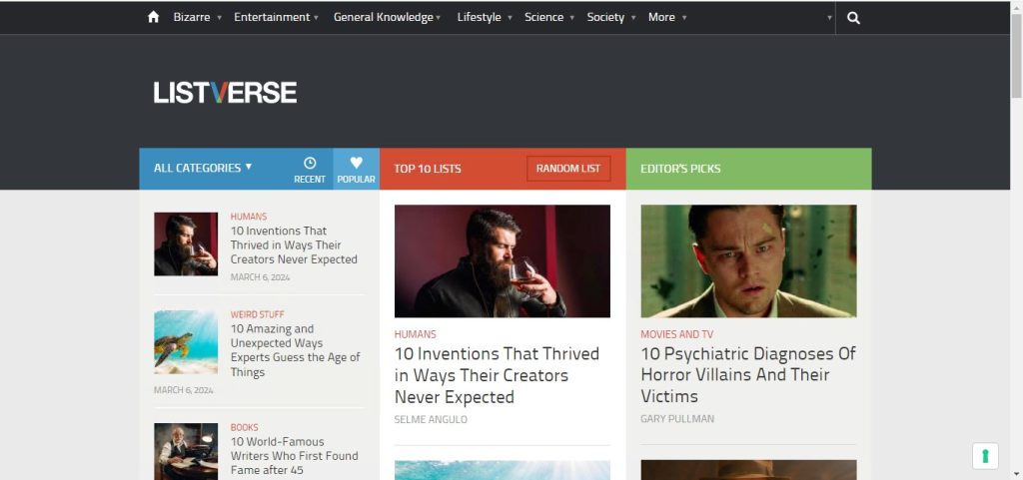
Task: Open Psychiatric Diagnoses Of Horror Villains article
Action: tap(748, 375)
